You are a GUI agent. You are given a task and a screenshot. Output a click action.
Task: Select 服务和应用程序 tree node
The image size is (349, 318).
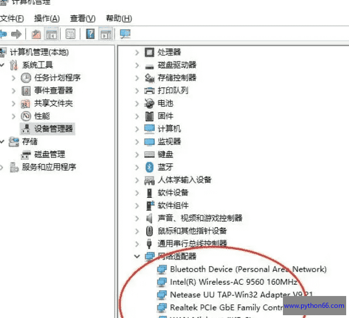pos(49,167)
